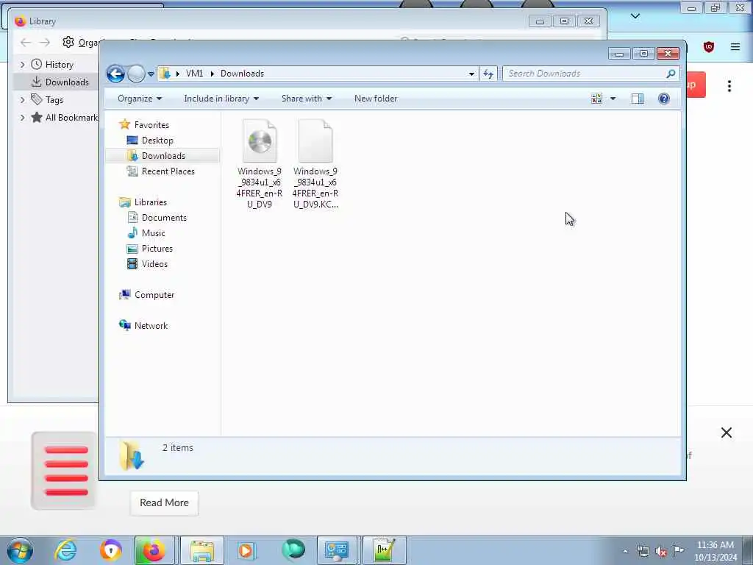Expand address bar previous locations dropdown
This screenshot has width=753, height=565.
[471, 74]
